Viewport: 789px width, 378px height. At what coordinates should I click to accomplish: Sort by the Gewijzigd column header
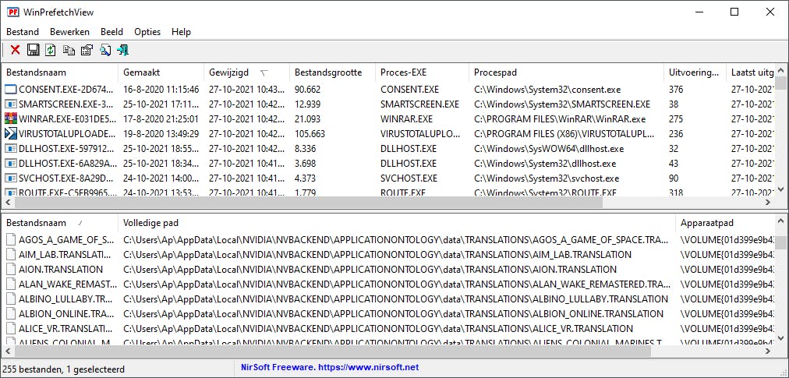click(246, 72)
